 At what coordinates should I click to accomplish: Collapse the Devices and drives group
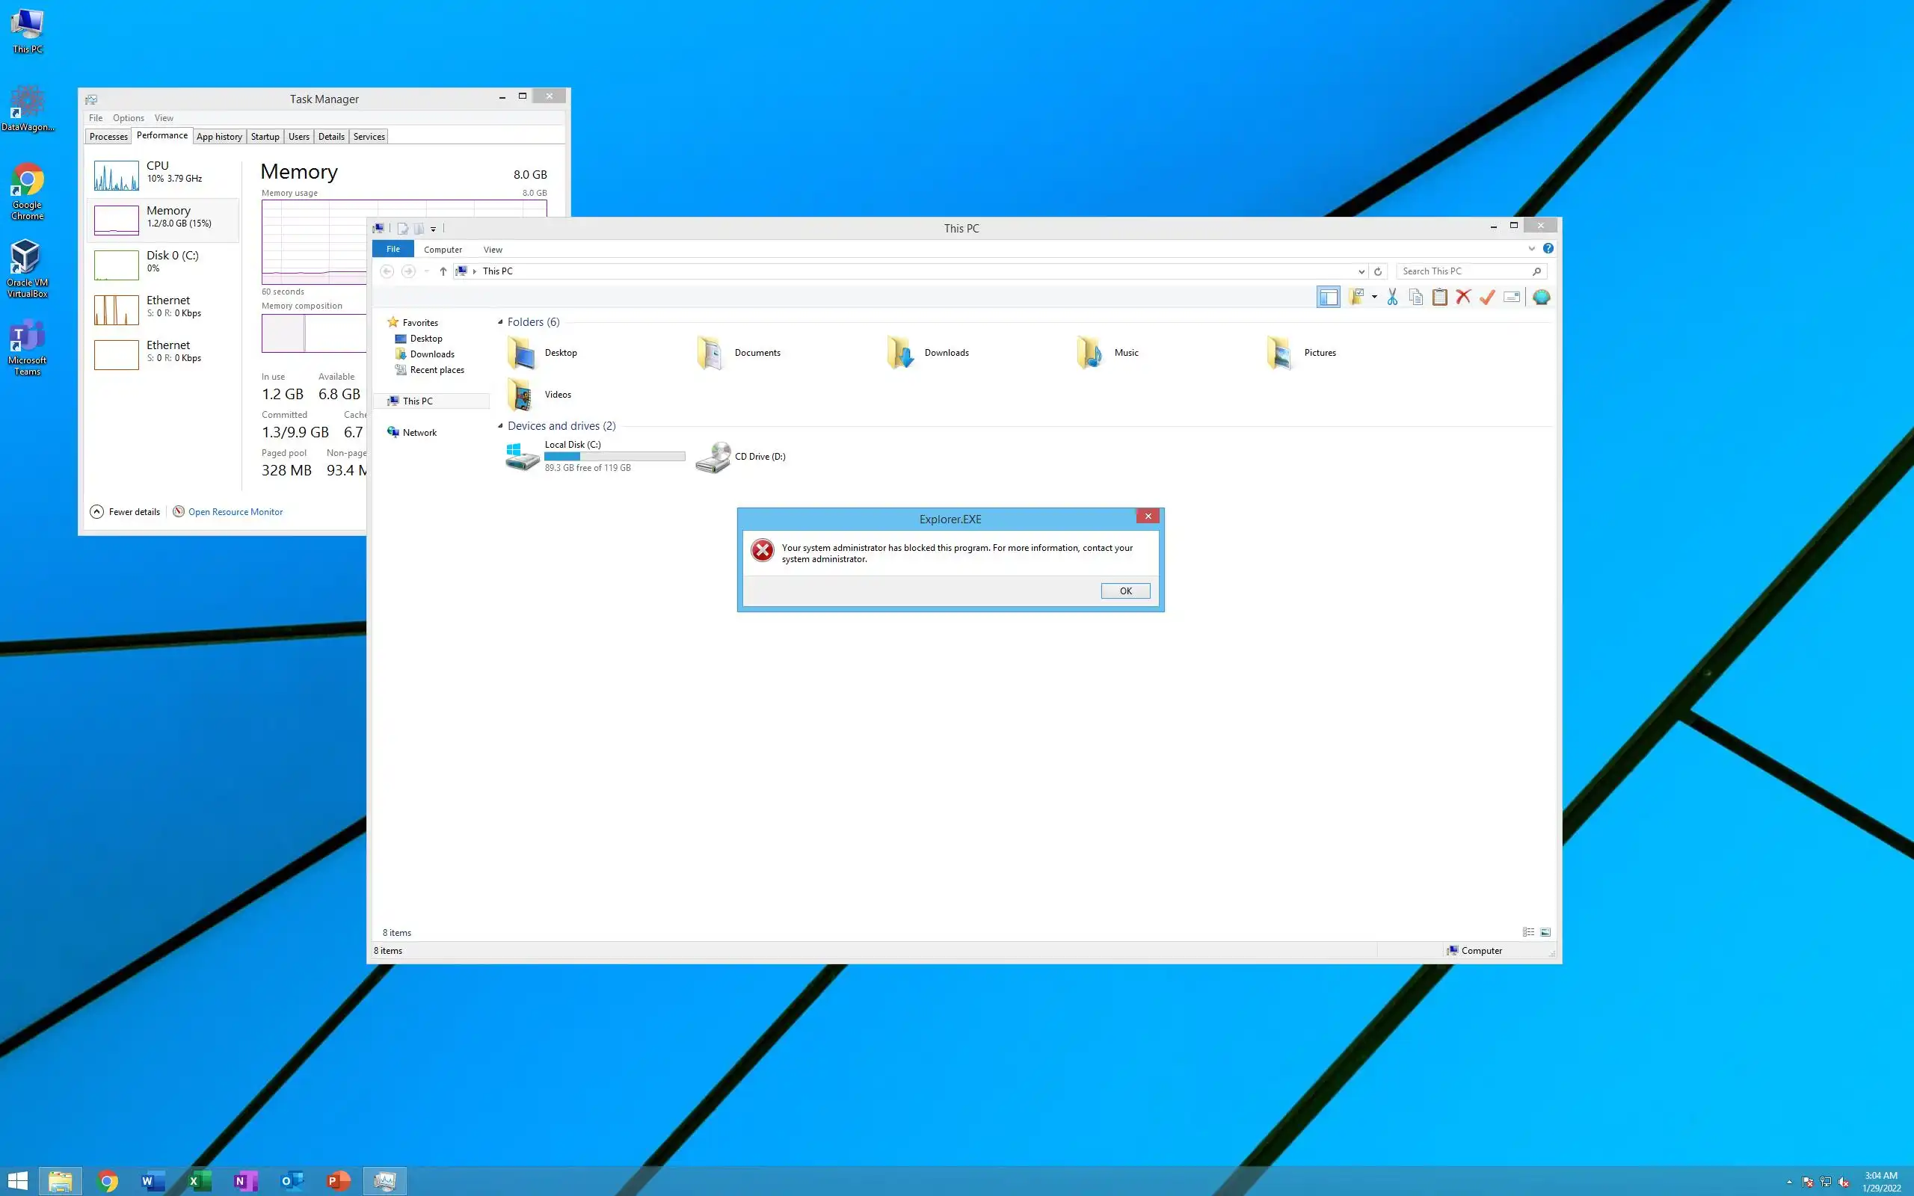(x=500, y=426)
